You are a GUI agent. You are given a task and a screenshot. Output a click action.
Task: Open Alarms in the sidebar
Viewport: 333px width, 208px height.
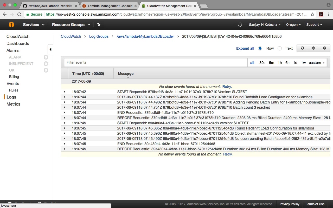[x=13, y=51]
